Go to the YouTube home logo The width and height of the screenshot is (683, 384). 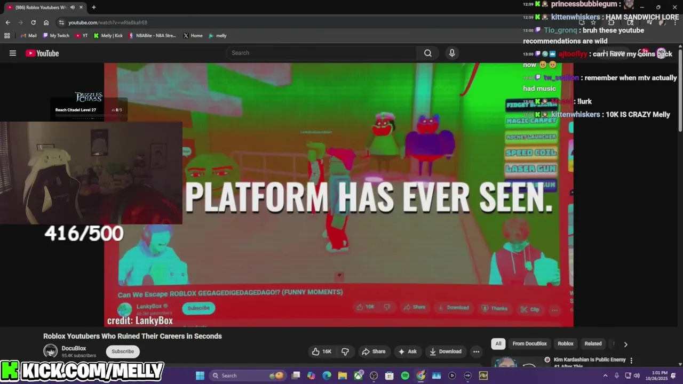point(42,53)
